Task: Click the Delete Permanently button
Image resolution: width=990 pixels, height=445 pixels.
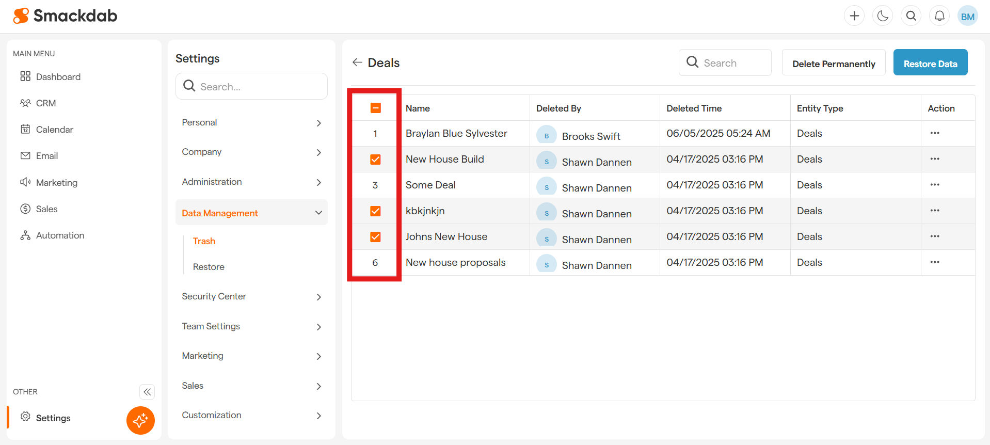Action: (833, 63)
